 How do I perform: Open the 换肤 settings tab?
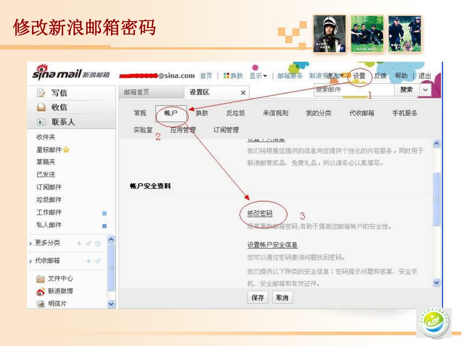[202, 113]
